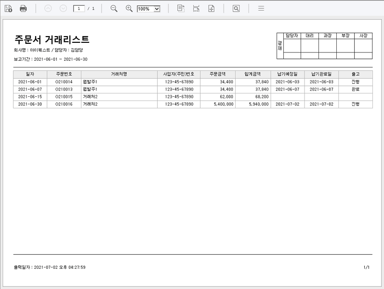384x289 pixels.
Task: Click the 거래처명 column header
Action: [x=119, y=74]
